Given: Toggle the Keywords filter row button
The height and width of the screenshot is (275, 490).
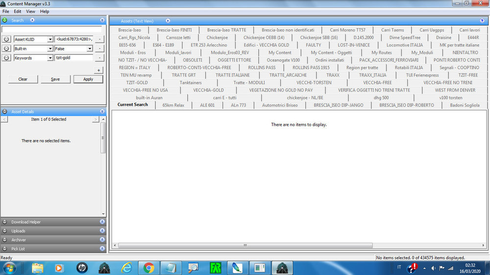Looking at the screenshot, I should [6, 58].
